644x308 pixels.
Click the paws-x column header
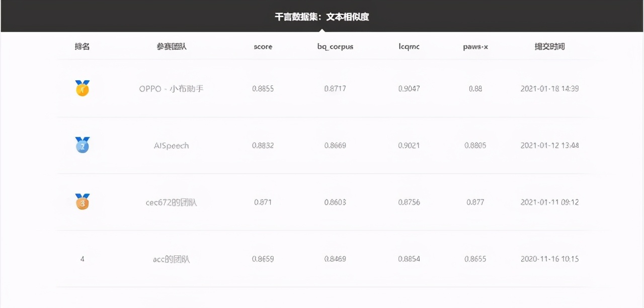[475, 47]
